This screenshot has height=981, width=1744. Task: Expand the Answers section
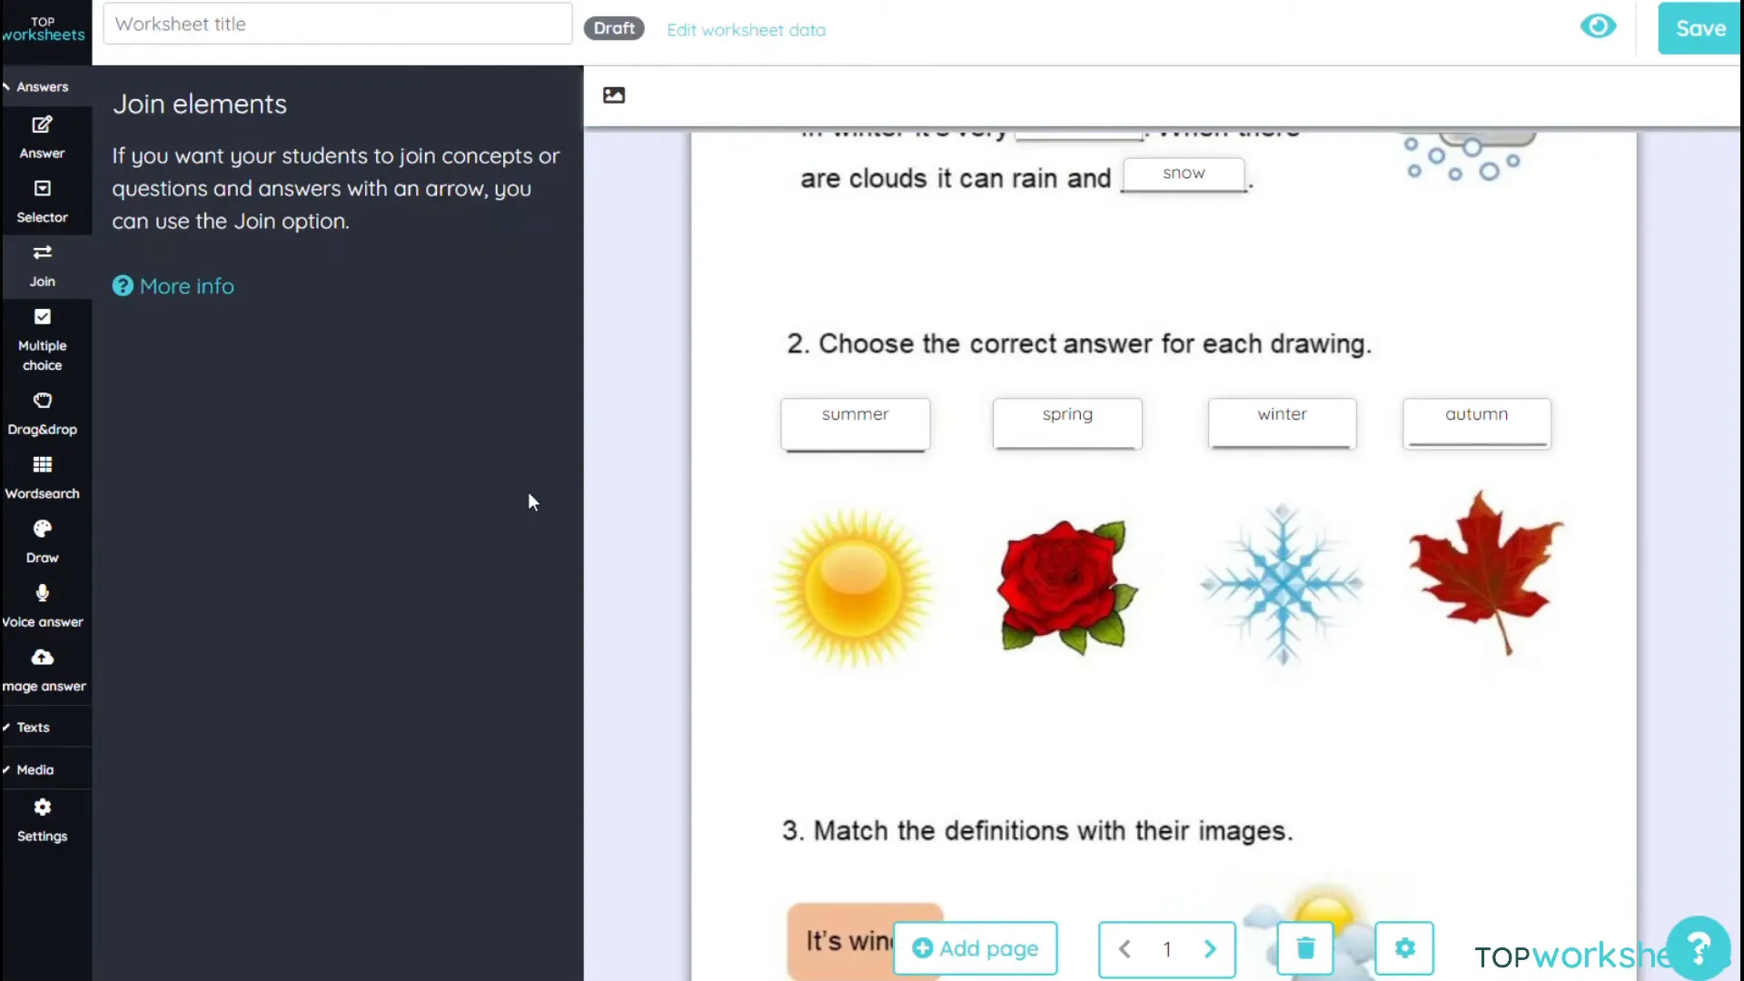(x=42, y=86)
